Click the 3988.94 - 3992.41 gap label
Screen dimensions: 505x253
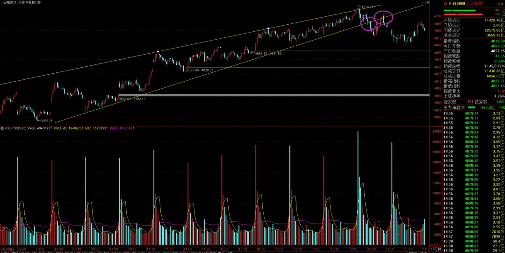tap(132, 98)
